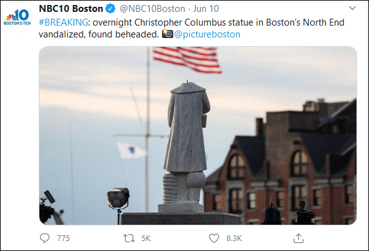
Task: Visit the @pictureboston mention link
Action: [207, 34]
